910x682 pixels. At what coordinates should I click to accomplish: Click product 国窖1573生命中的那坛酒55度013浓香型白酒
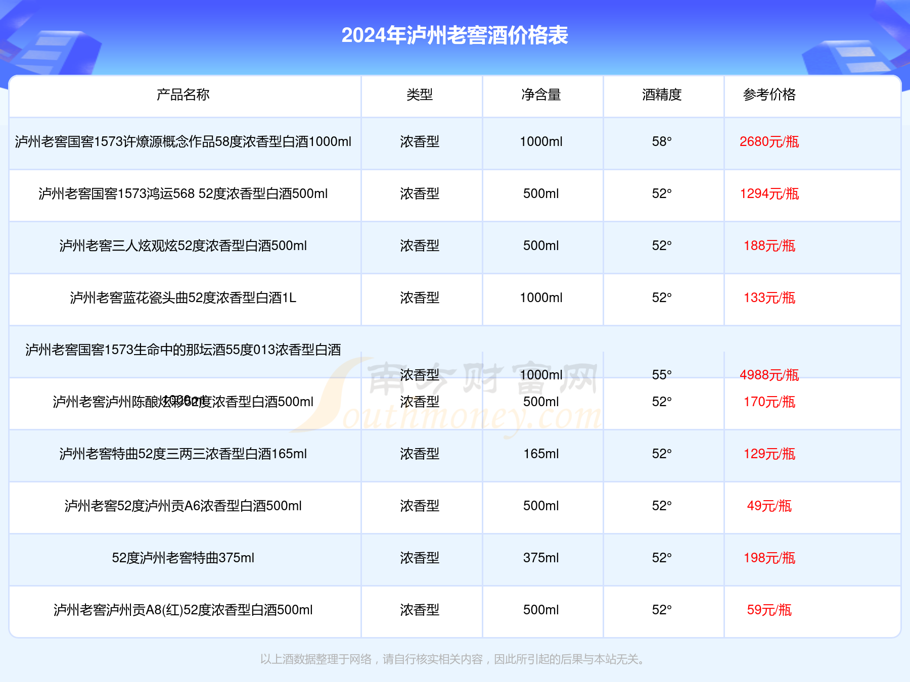209,350
